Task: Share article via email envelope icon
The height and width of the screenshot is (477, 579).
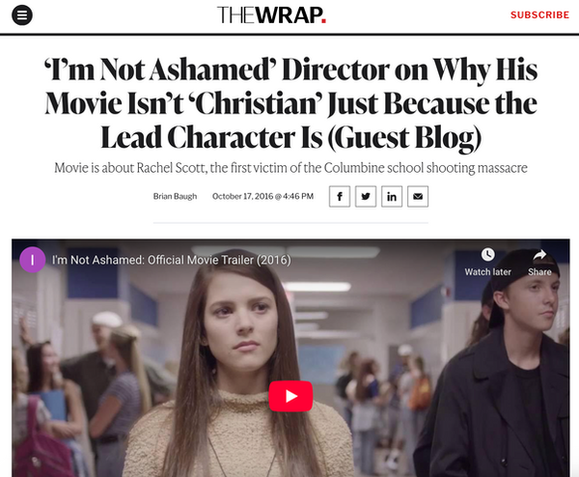Action: pos(418,196)
